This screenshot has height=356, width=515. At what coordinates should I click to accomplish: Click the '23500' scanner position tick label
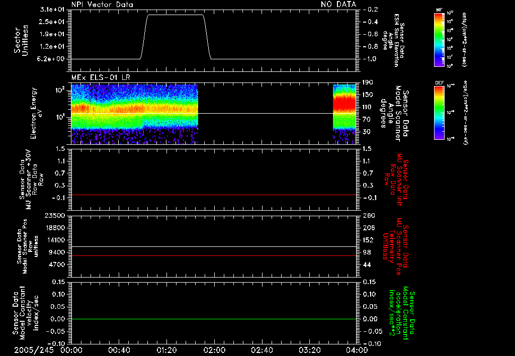[x=55, y=215]
